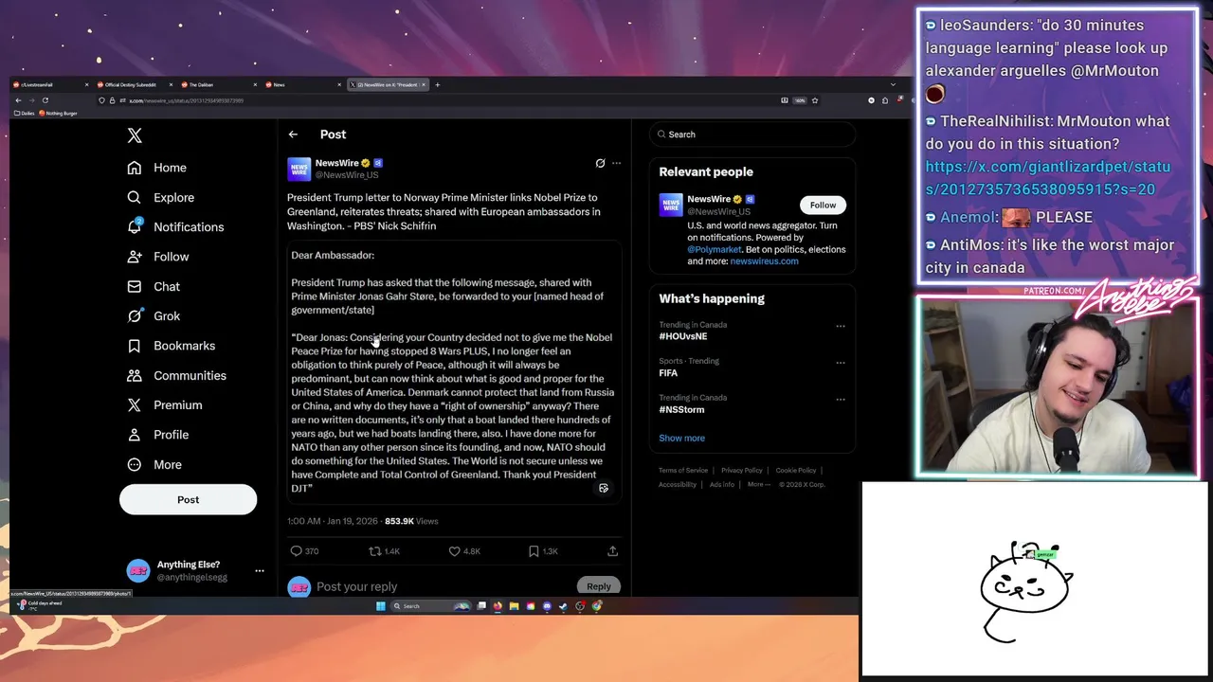The width and height of the screenshot is (1213, 682).
Task: Open Terms of Service footer link
Action: point(683,471)
